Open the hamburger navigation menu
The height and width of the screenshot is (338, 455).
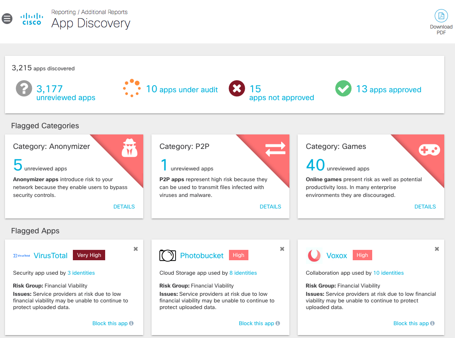[7, 19]
